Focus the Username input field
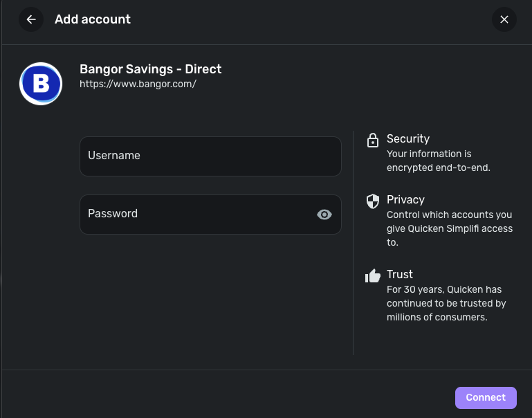 (210, 156)
